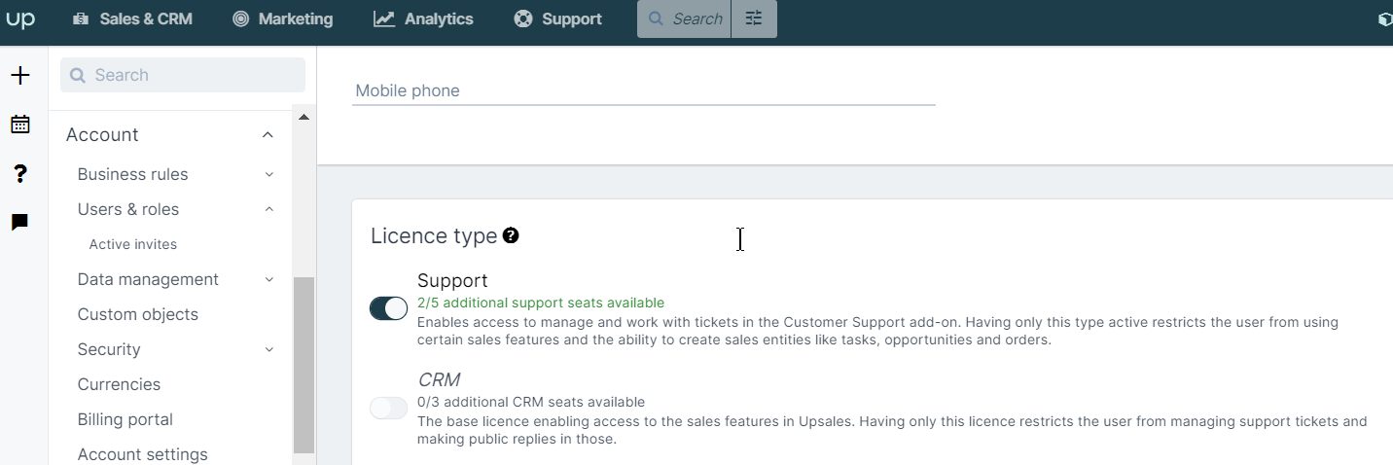
Task: Click sidebar scrollbar up arrow
Action: (x=304, y=117)
